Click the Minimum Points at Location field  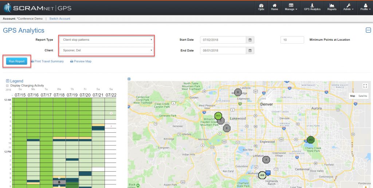coord(292,40)
